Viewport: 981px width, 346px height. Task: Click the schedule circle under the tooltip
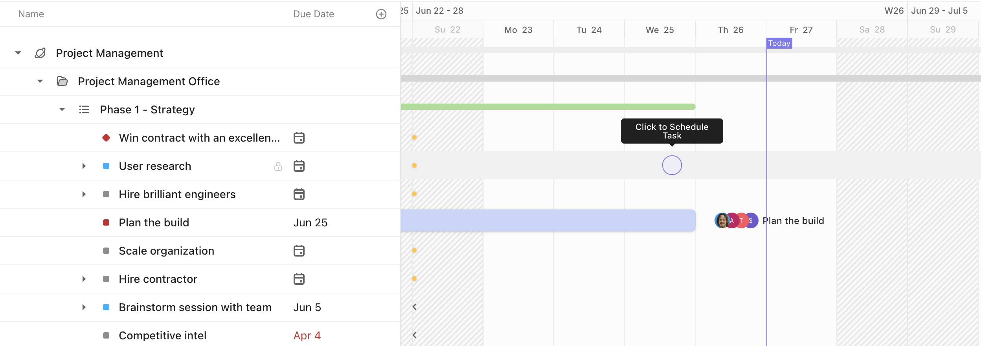(671, 165)
